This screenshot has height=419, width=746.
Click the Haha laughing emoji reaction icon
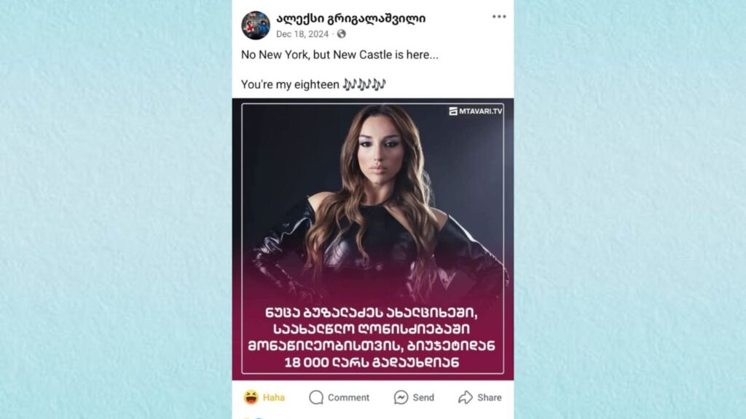click(251, 397)
